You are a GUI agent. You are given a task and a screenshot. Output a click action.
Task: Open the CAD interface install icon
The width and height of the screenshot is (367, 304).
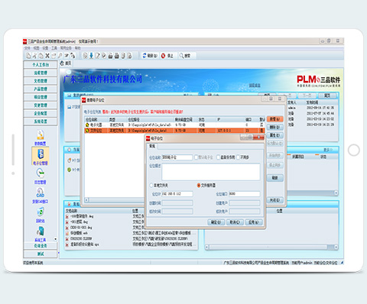[41, 196]
